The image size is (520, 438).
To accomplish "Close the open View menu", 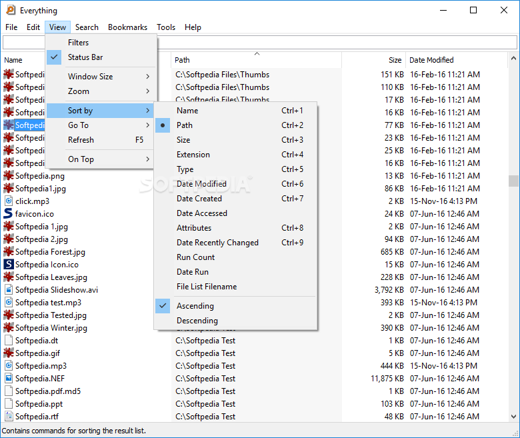I will pyautogui.click(x=58, y=27).
